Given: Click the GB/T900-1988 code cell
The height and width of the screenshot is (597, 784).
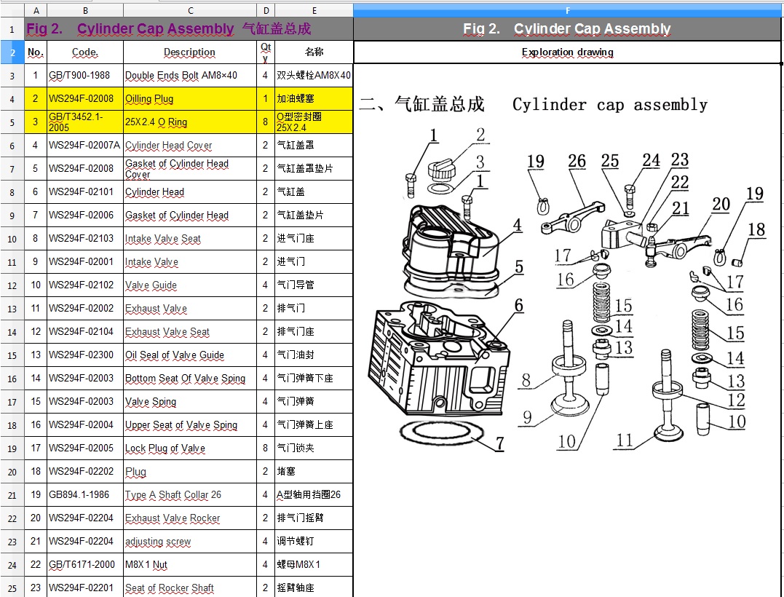Looking at the screenshot, I should coord(85,76).
